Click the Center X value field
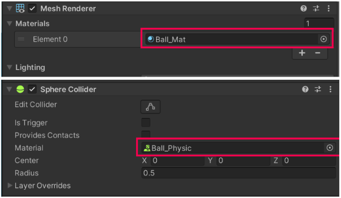This screenshot has height=198, width=341. 177,160
